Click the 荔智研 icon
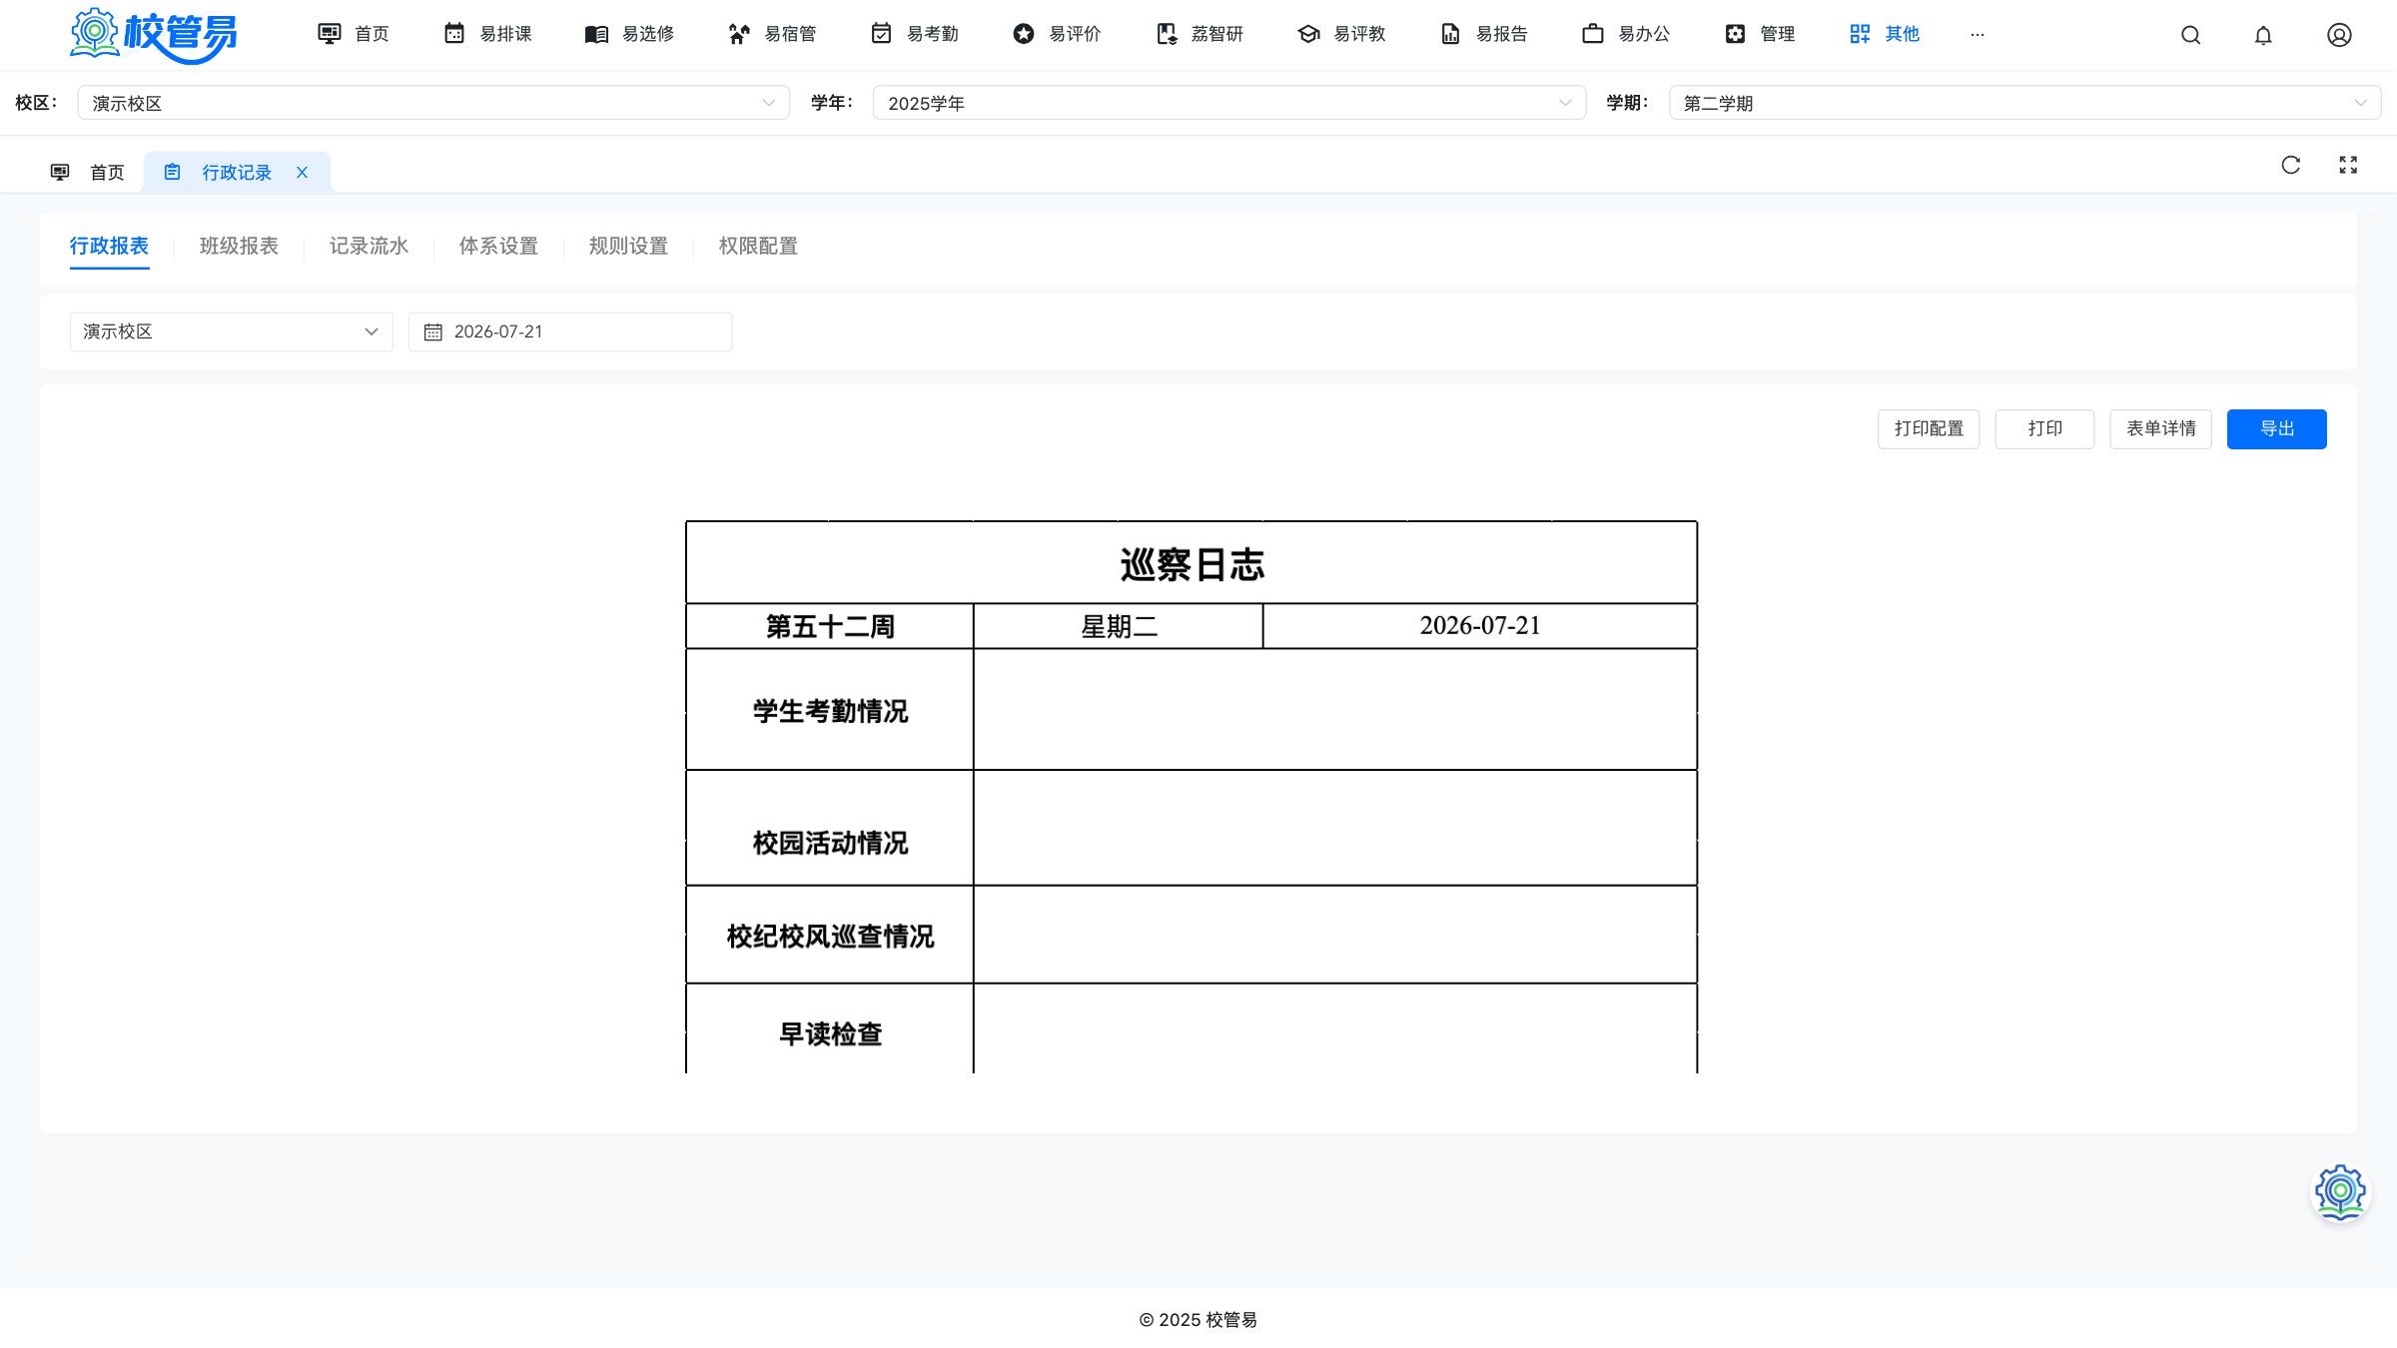Image resolution: width=2397 pixels, height=1348 pixels. (x=1167, y=34)
